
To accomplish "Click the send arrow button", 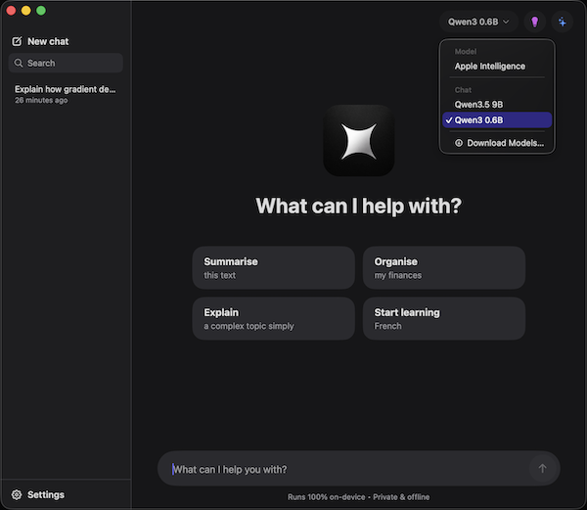I will tap(542, 468).
